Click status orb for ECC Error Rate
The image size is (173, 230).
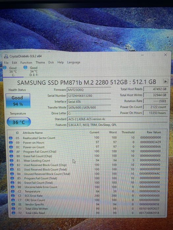point(13,196)
